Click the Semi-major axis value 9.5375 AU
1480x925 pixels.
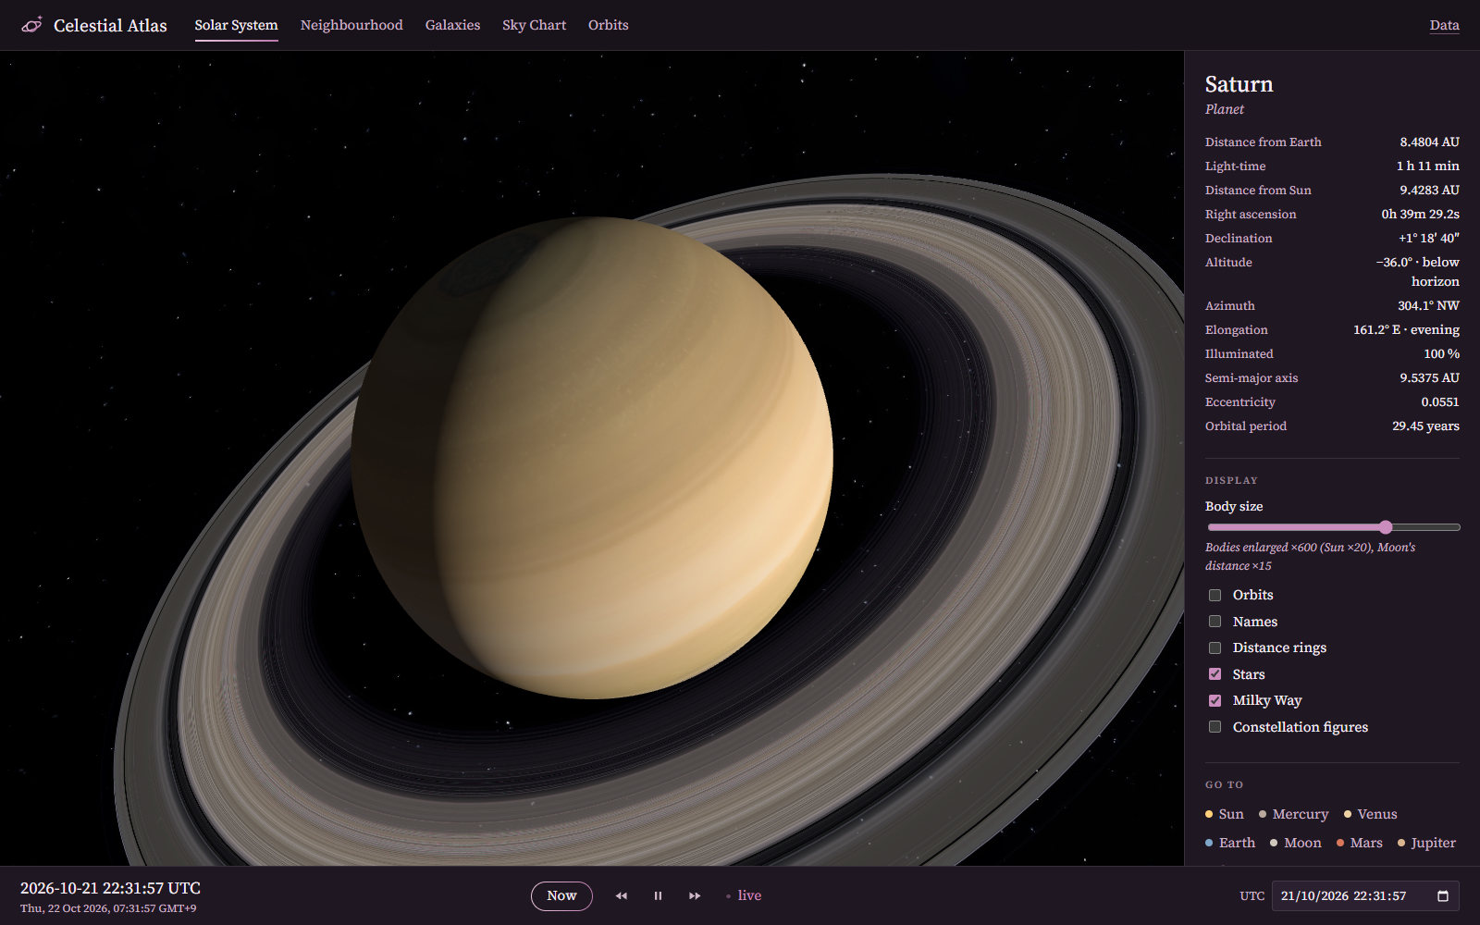[1429, 377]
